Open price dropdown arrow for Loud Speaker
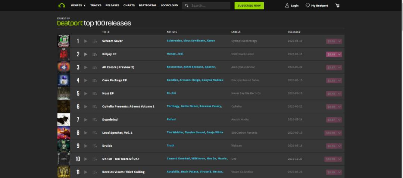This screenshot has height=178, width=403. [x=339, y=133]
